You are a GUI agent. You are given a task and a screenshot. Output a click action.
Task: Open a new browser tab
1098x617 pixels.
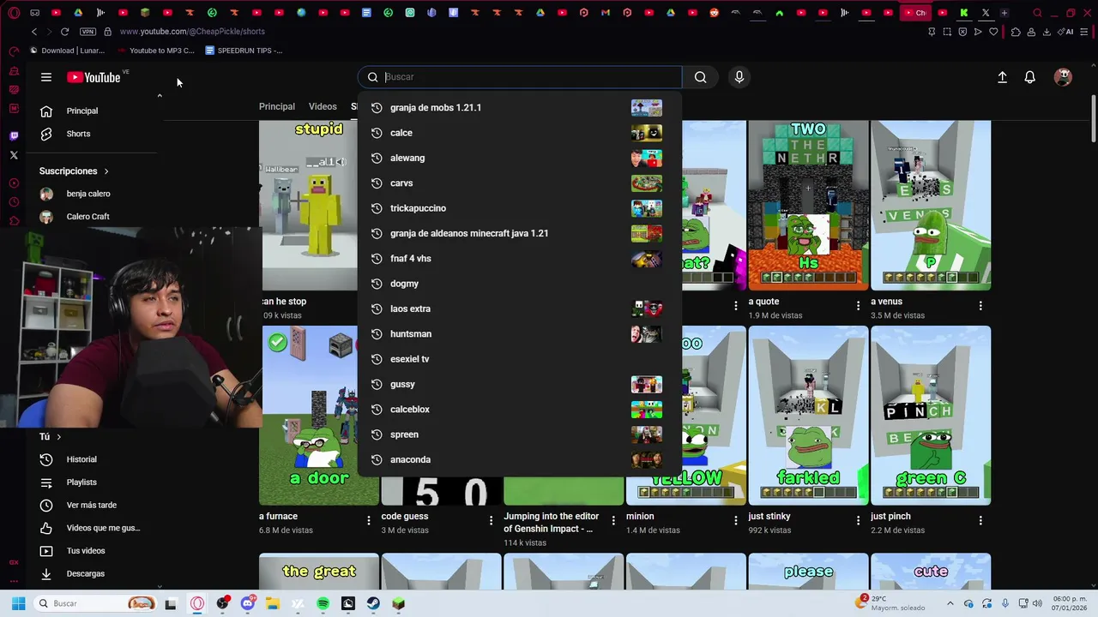[x=1004, y=13]
